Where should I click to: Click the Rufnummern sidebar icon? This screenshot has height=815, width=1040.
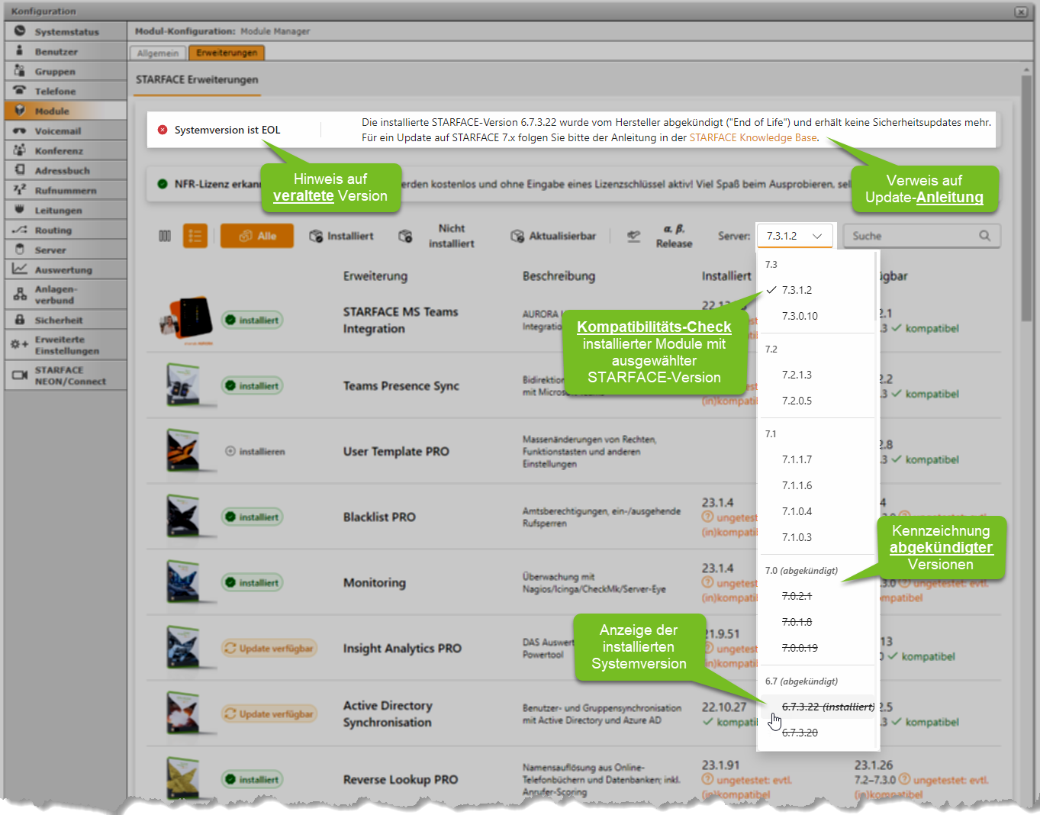tap(20, 190)
